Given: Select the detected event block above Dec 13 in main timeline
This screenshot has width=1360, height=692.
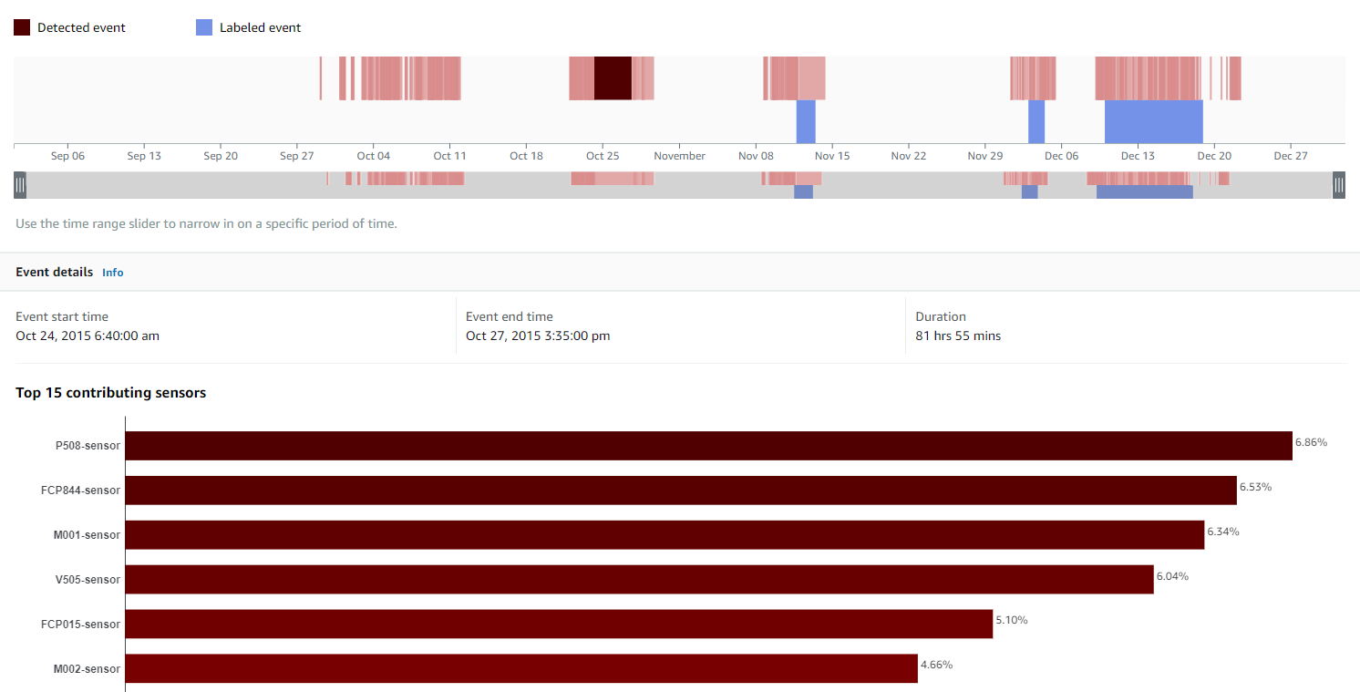Looking at the screenshot, I should [x=1149, y=78].
